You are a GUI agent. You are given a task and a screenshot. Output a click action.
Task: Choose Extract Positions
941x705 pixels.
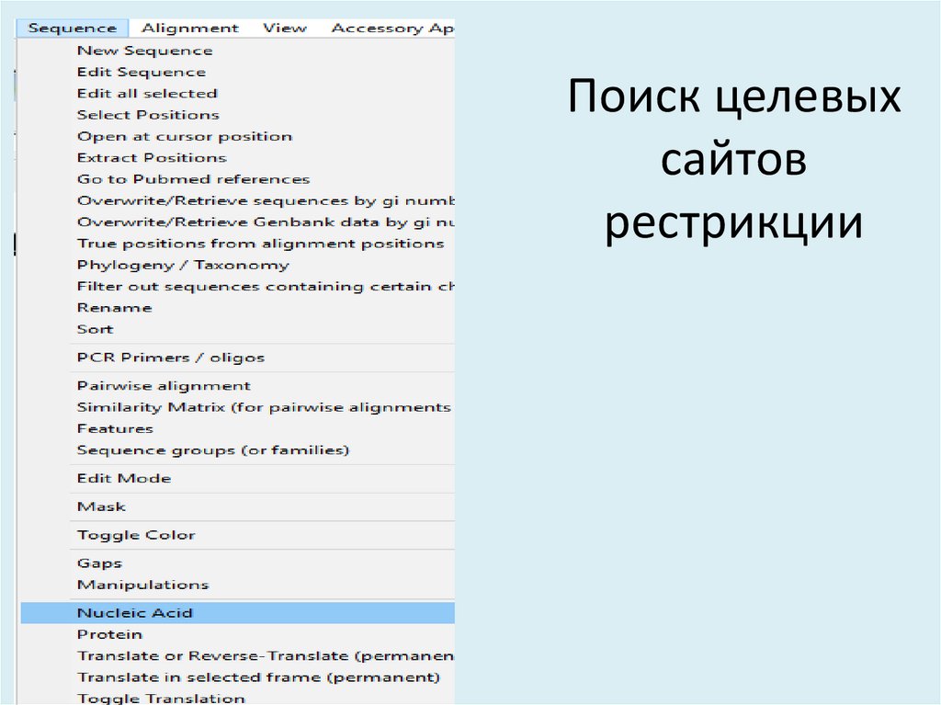coord(150,157)
